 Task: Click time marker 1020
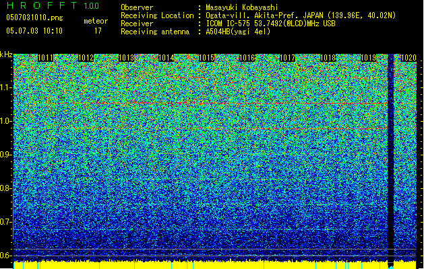pos(408,58)
